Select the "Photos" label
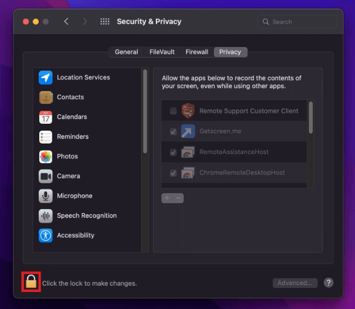Image resolution: width=355 pixels, height=309 pixels. coord(67,156)
